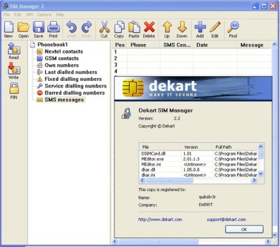
Task: Select GSM contacts in the tree
Action: (x=62, y=58)
